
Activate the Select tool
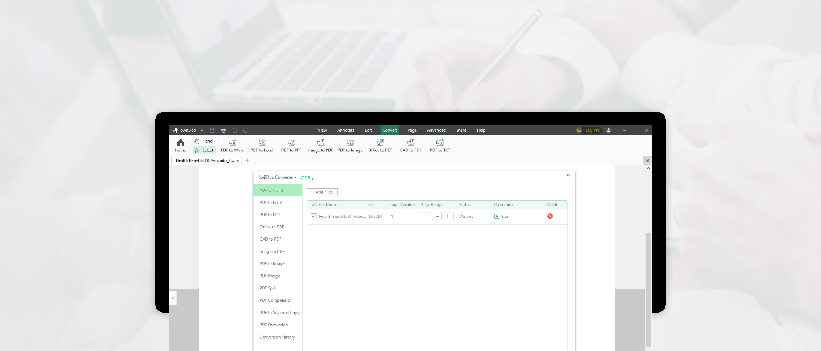click(x=204, y=150)
